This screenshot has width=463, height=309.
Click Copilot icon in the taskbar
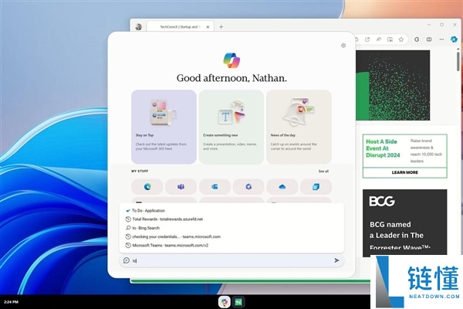[x=225, y=302]
